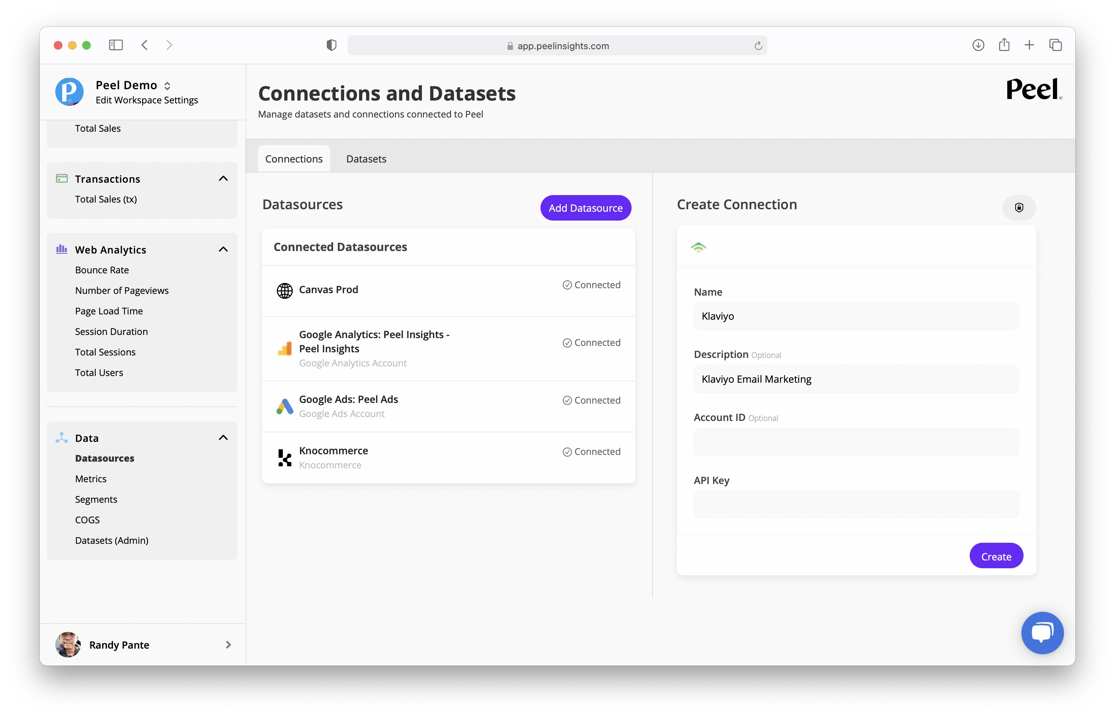Select the Connections tab
This screenshot has width=1115, height=718.
[293, 159]
